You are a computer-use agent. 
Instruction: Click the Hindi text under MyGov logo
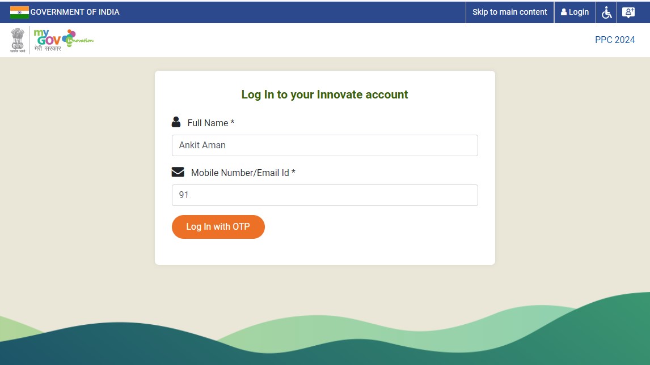[47, 49]
